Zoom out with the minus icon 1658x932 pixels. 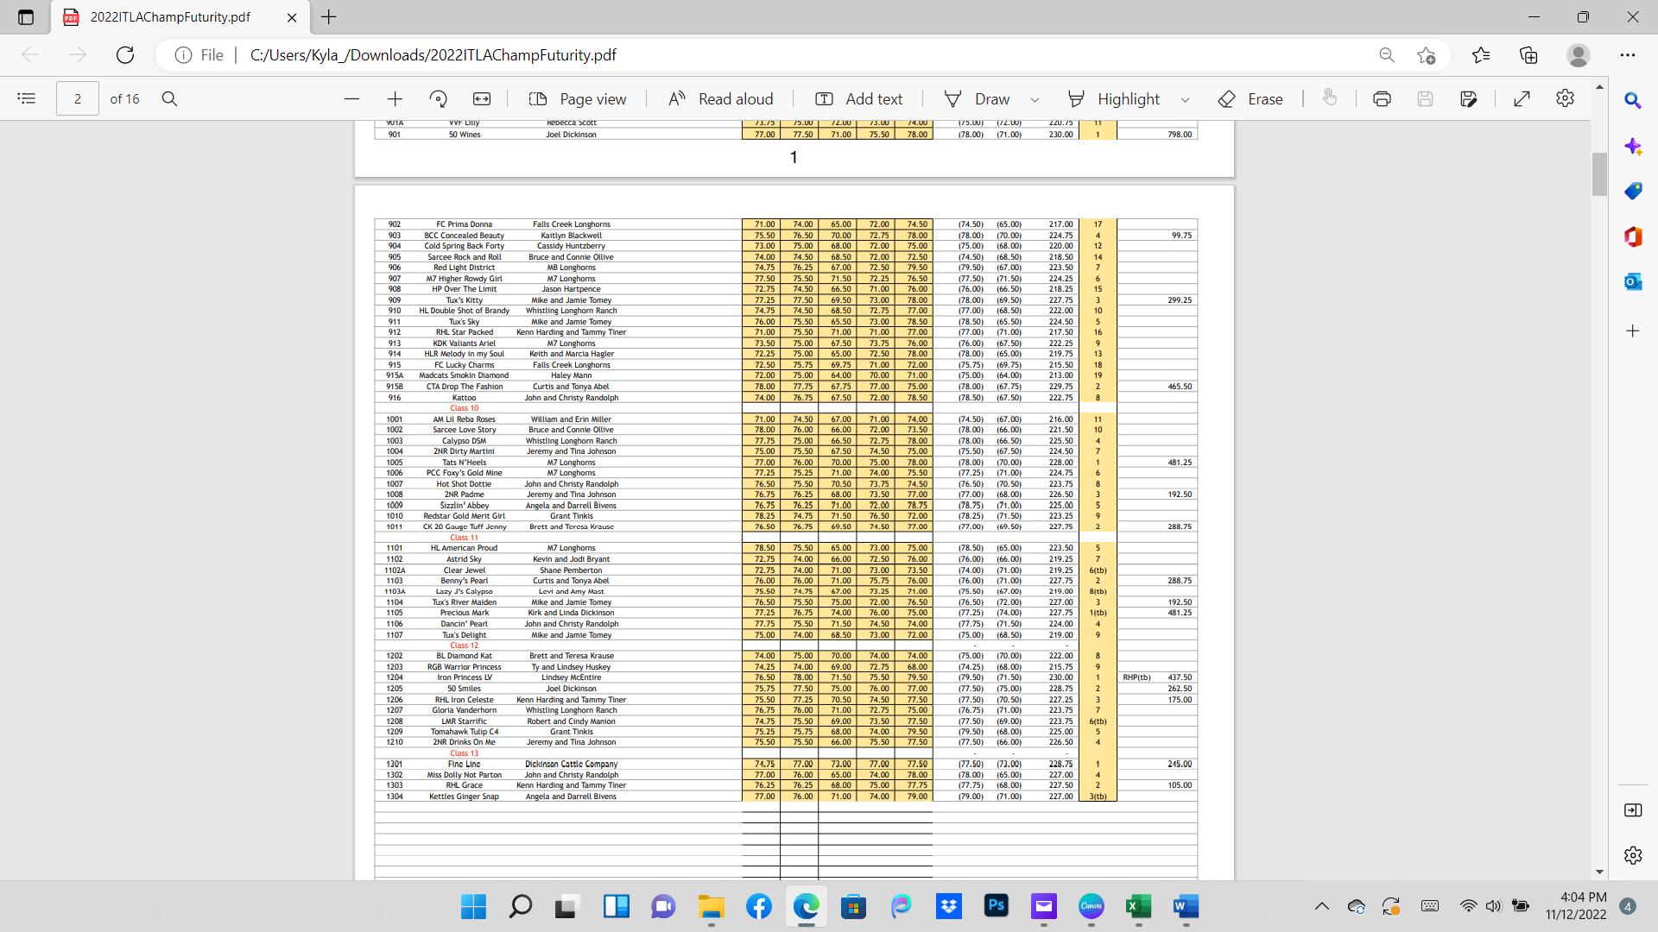point(351,98)
